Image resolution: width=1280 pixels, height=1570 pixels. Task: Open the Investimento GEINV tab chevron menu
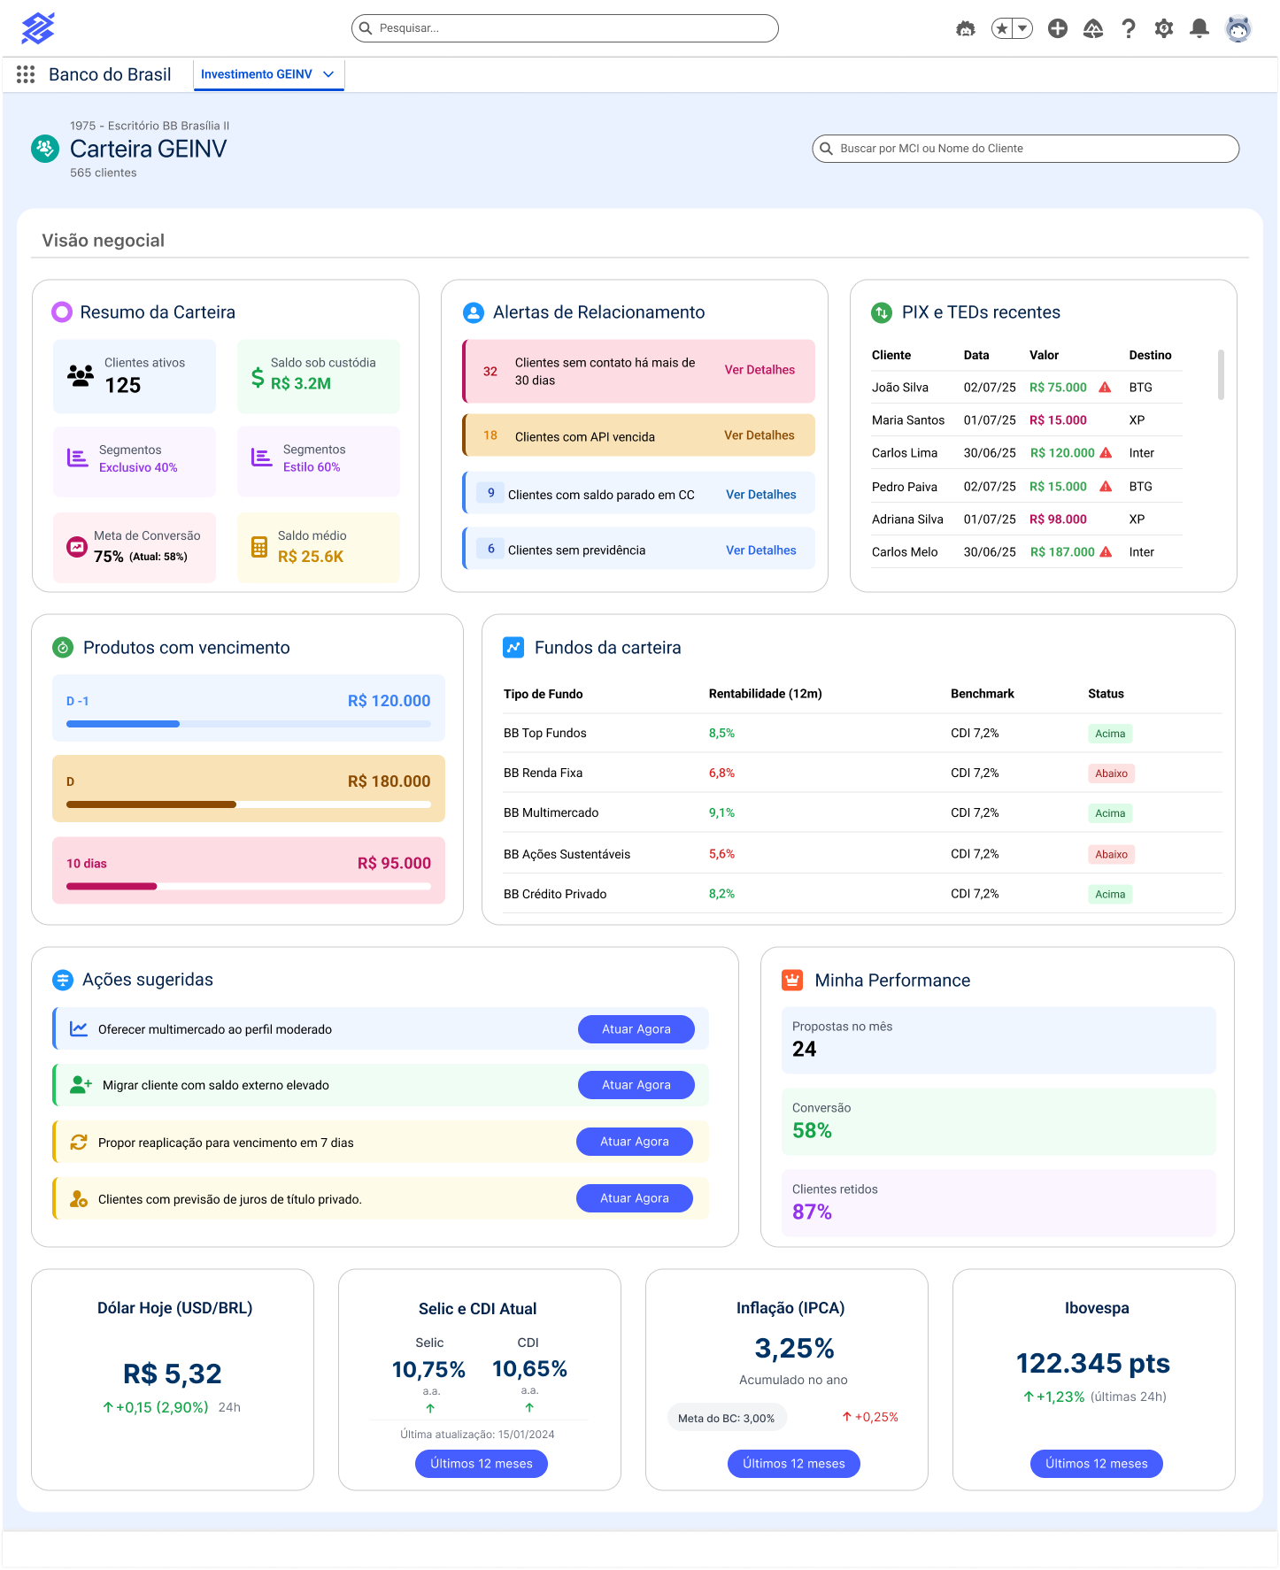coord(328,74)
